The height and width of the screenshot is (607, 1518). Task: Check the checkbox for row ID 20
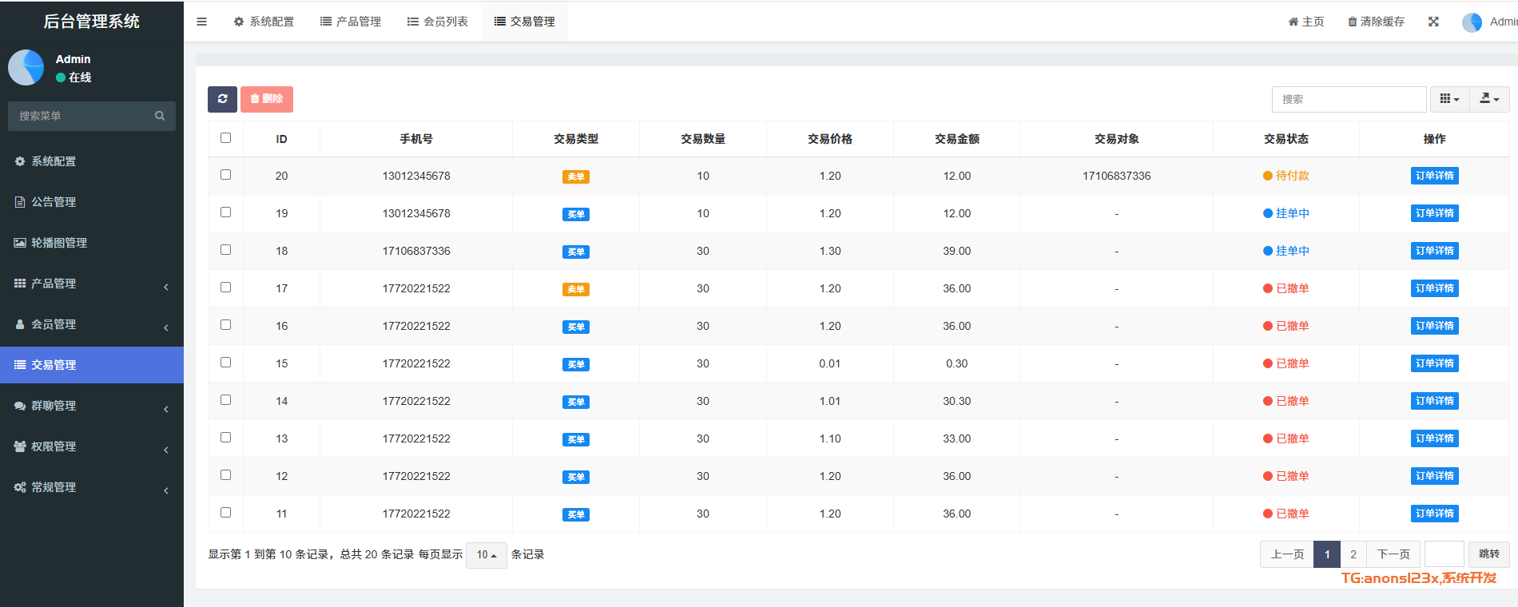[225, 175]
